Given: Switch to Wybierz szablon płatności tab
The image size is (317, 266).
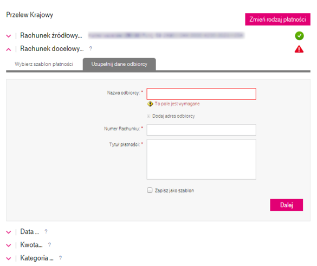Looking at the screenshot, I should pyautogui.click(x=44, y=64).
